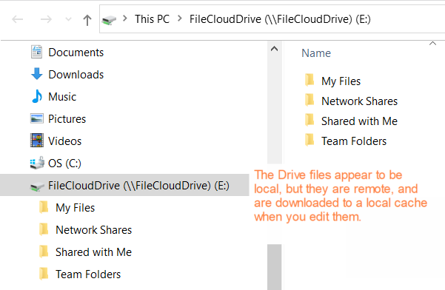Viewport: 445px width, 290px height.
Task: Open the chevron after This PC breadcrumb
Action: 179,18
